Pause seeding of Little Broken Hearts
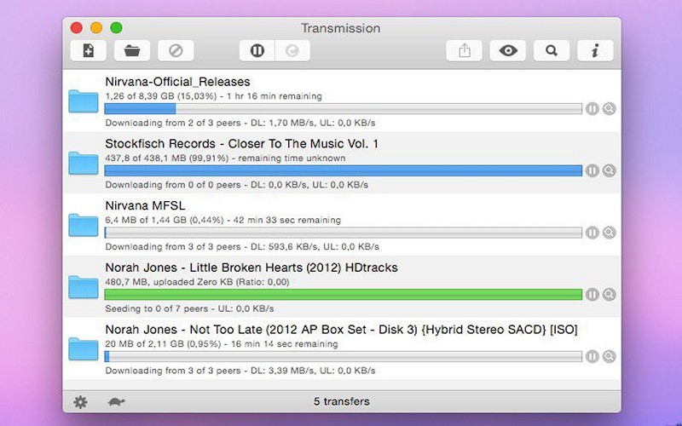Viewport: 682px width, 426px height. coord(592,294)
